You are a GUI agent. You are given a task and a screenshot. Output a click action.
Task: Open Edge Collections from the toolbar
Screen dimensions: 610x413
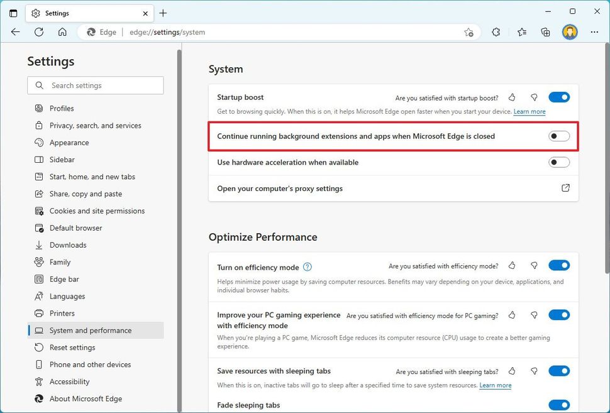pyautogui.click(x=545, y=31)
